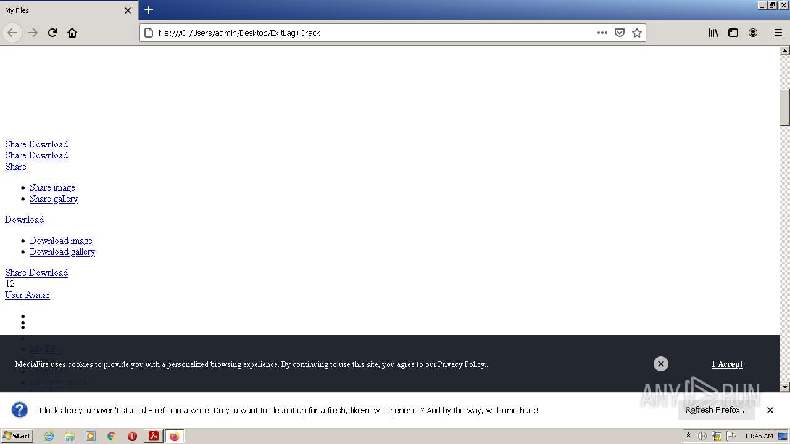This screenshot has height=444, width=790.
Task: Click the standalone Download link
Action: 24,220
